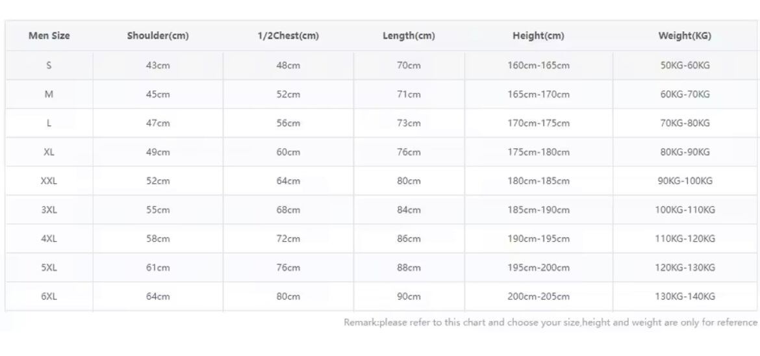Click the 3XL size cell
This screenshot has width=760, height=356.
click(x=49, y=210)
